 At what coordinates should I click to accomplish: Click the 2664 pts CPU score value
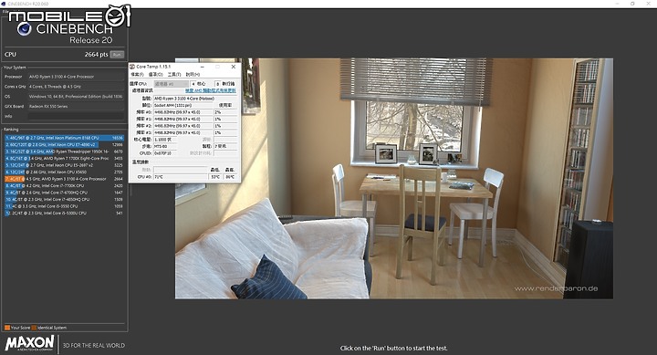click(x=97, y=55)
